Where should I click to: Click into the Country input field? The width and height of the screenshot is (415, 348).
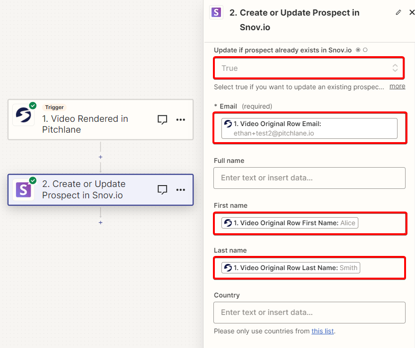309,313
